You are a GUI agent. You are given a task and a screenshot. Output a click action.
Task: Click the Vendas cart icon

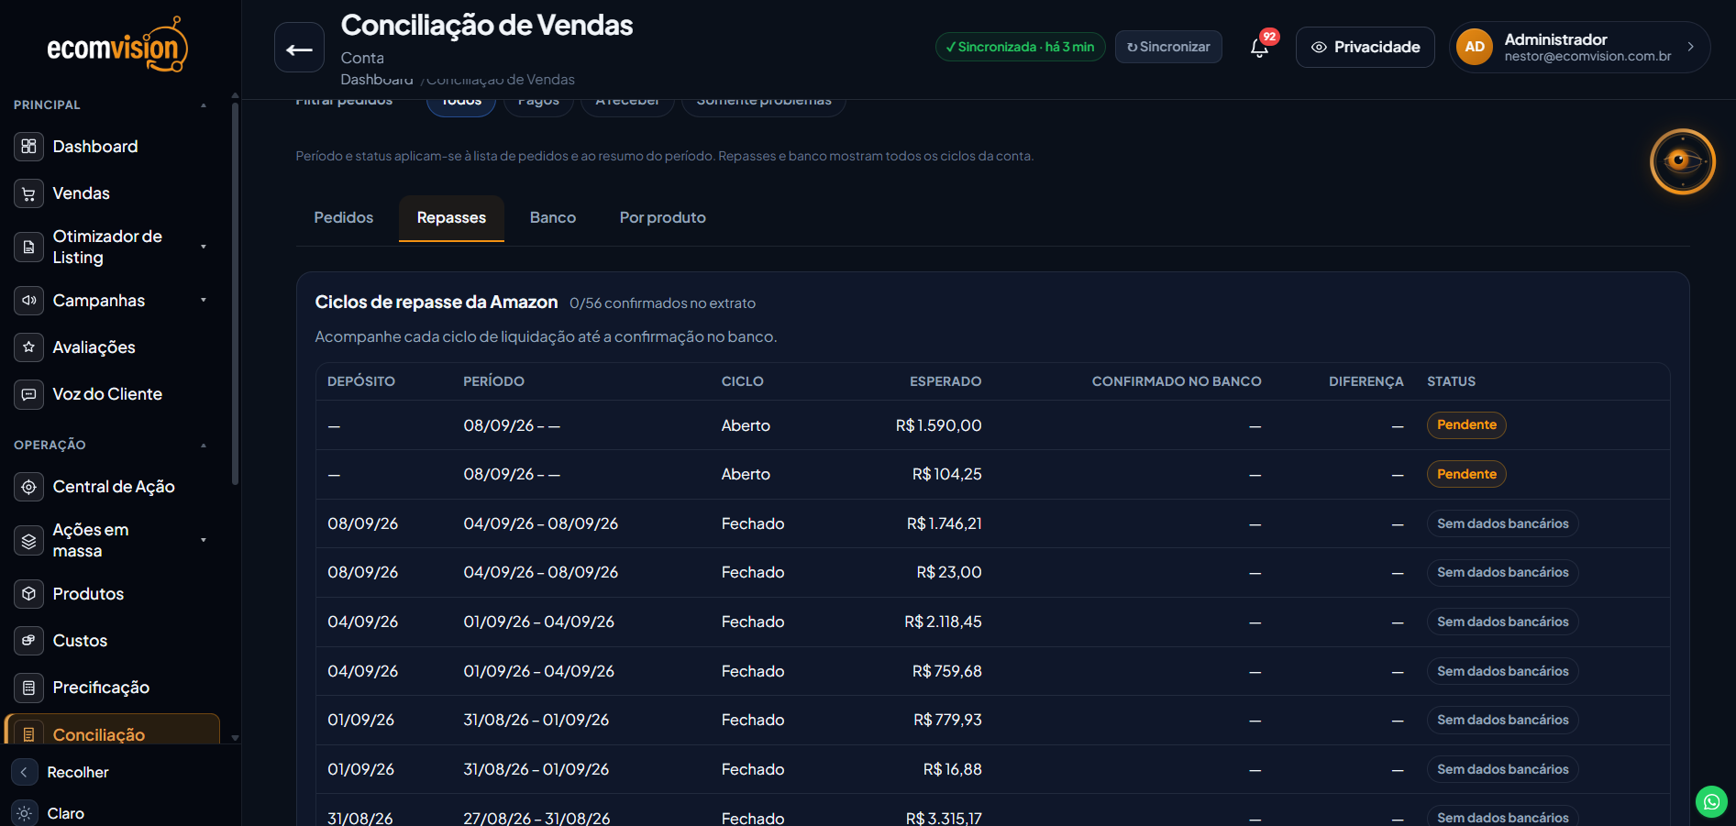pos(28,193)
